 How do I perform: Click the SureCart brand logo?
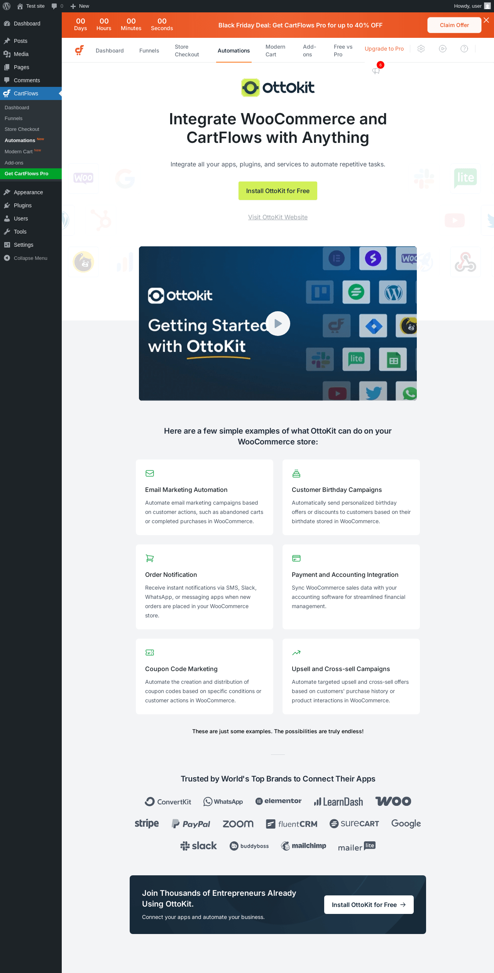click(x=354, y=824)
